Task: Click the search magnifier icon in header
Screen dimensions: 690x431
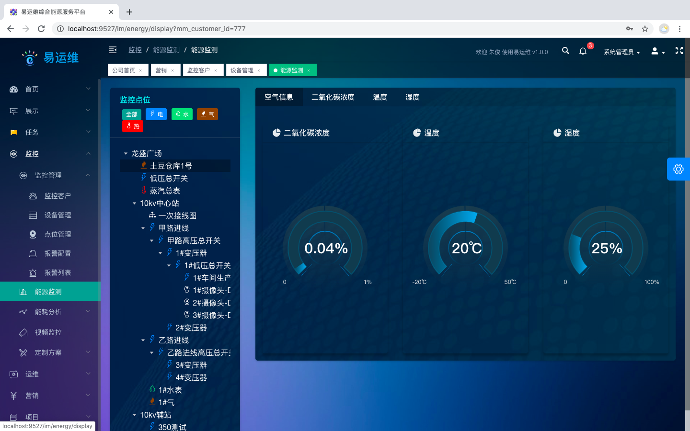Action: point(565,51)
